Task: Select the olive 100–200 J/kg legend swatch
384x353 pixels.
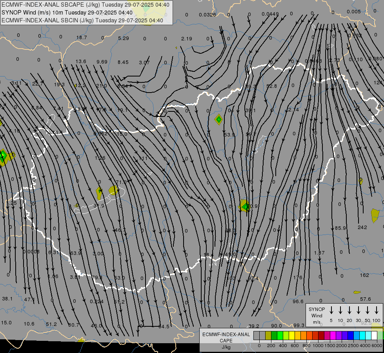Action: [268, 335]
